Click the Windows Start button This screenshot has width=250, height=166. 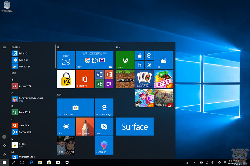[x=4, y=162]
